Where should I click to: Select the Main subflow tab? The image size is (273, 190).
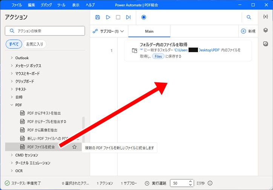coord(149,31)
